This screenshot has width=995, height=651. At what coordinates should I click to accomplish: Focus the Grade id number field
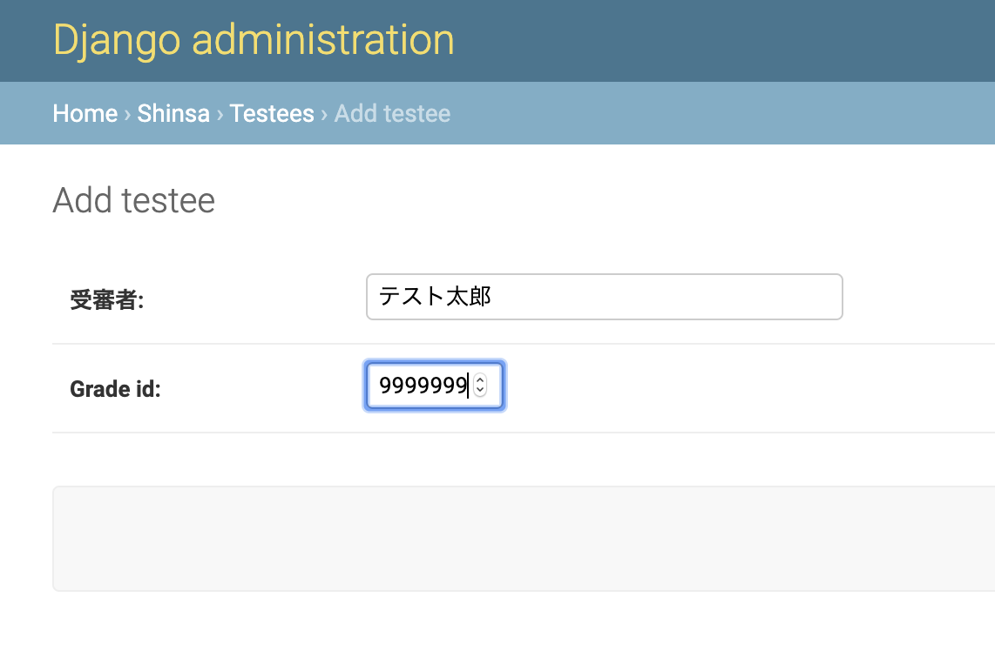point(435,386)
